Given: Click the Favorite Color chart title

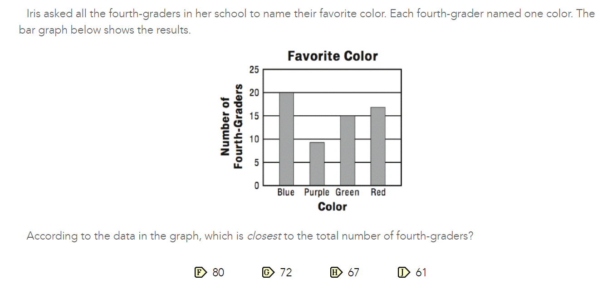Looking at the screenshot, I should tap(333, 56).
